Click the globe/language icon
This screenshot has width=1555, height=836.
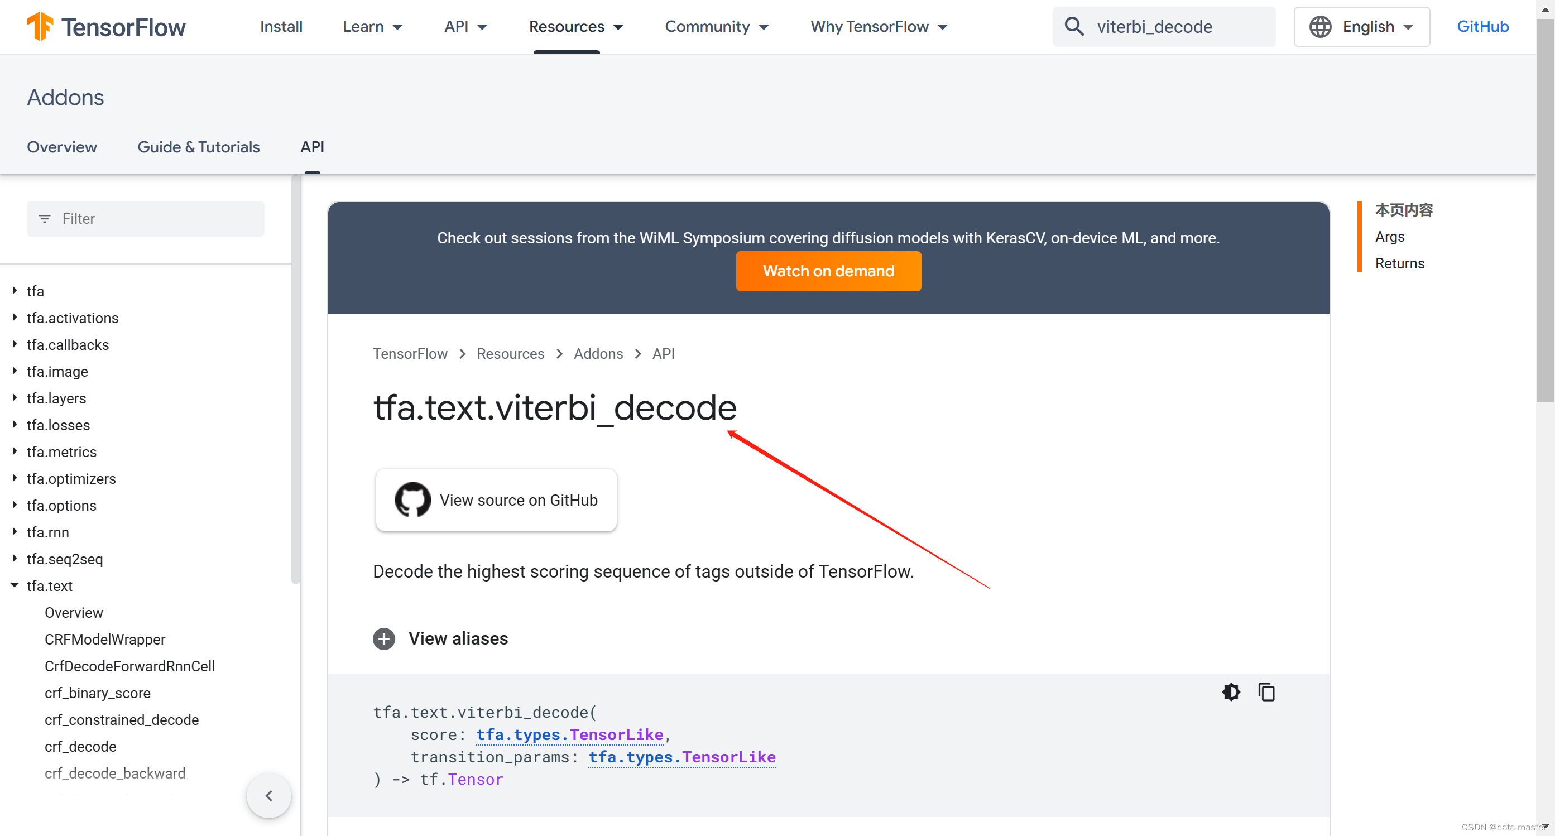click(1321, 27)
